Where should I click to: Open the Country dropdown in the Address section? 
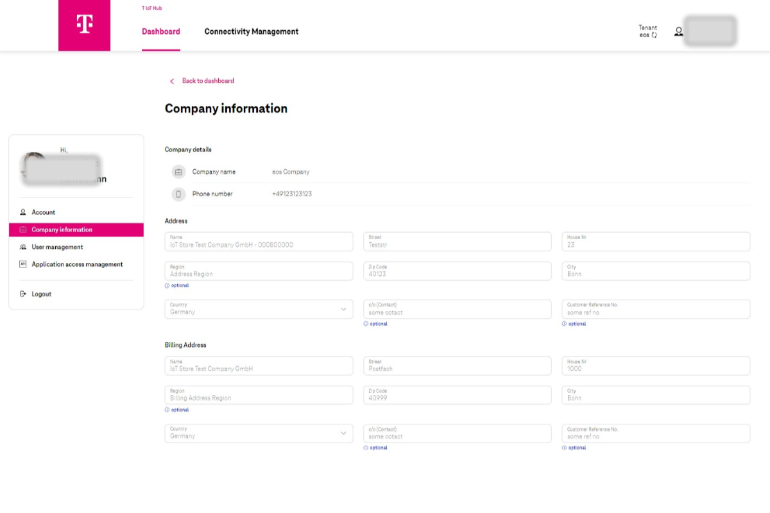click(344, 308)
